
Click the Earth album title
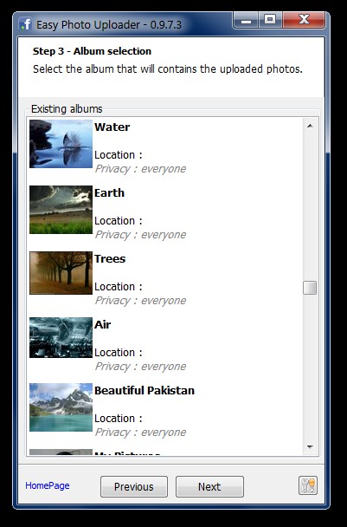point(109,193)
